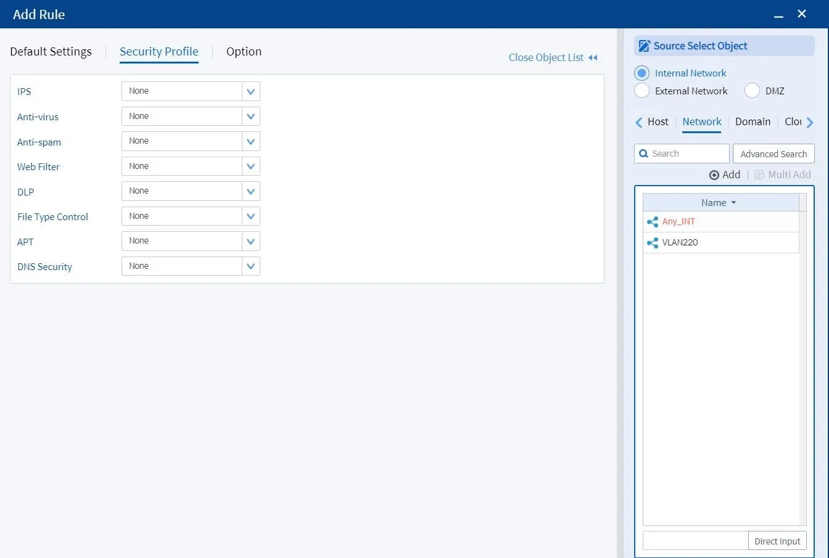829x558 pixels.
Task: Click the Source Select Object heading
Action: 700,46
